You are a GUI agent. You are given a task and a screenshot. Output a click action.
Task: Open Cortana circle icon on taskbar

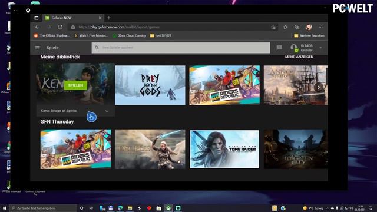click(x=81, y=208)
